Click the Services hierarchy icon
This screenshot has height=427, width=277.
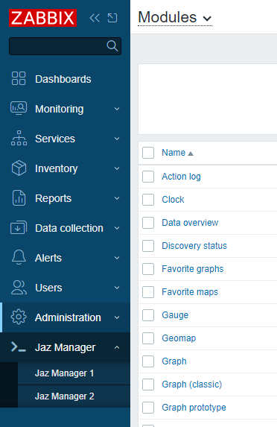coord(19,138)
